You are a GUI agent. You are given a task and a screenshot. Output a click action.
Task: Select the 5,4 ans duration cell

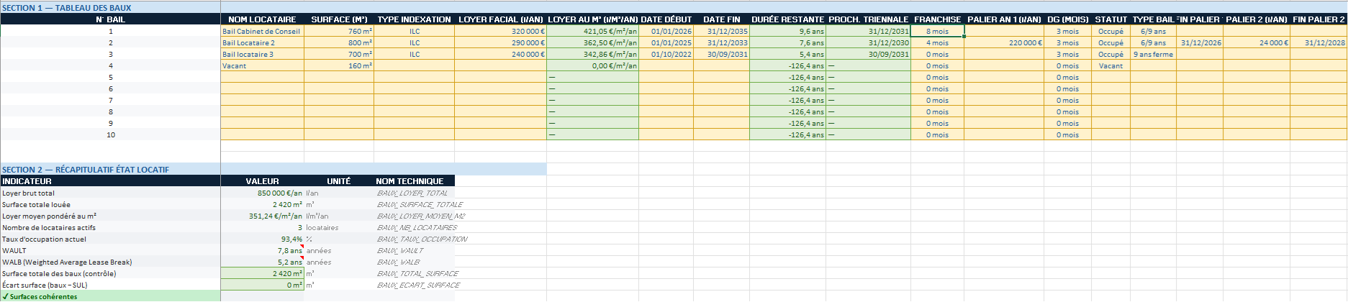coord(787,54)
